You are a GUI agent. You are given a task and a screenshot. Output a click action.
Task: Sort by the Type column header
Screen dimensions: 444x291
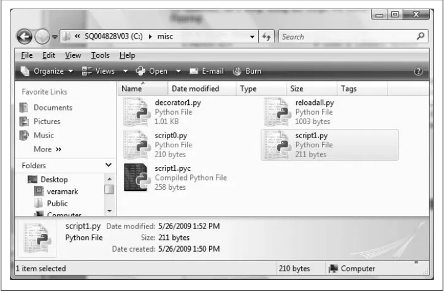261,88
